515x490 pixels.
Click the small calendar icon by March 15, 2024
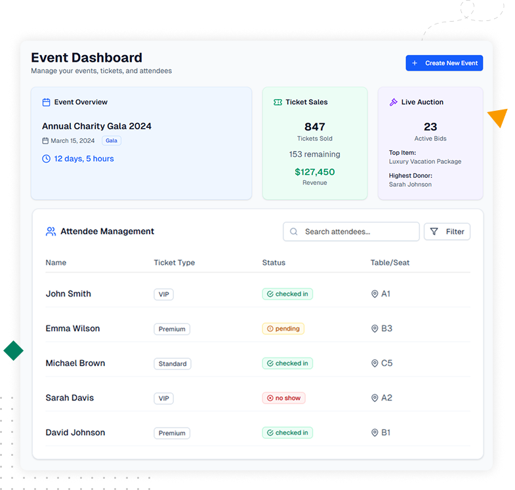click(x=45, y=141)
